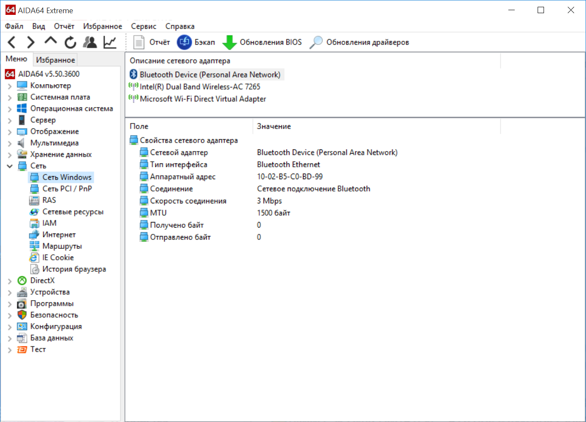Select the Хранение данных icon

point(22,154)
